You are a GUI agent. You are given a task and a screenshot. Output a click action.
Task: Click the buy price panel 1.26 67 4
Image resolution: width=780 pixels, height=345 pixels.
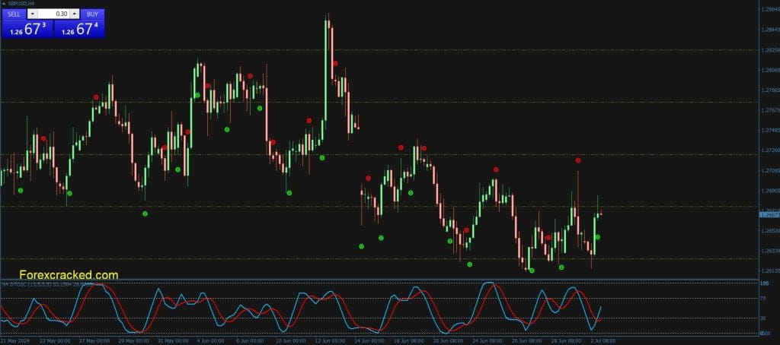tap(79, 29)
